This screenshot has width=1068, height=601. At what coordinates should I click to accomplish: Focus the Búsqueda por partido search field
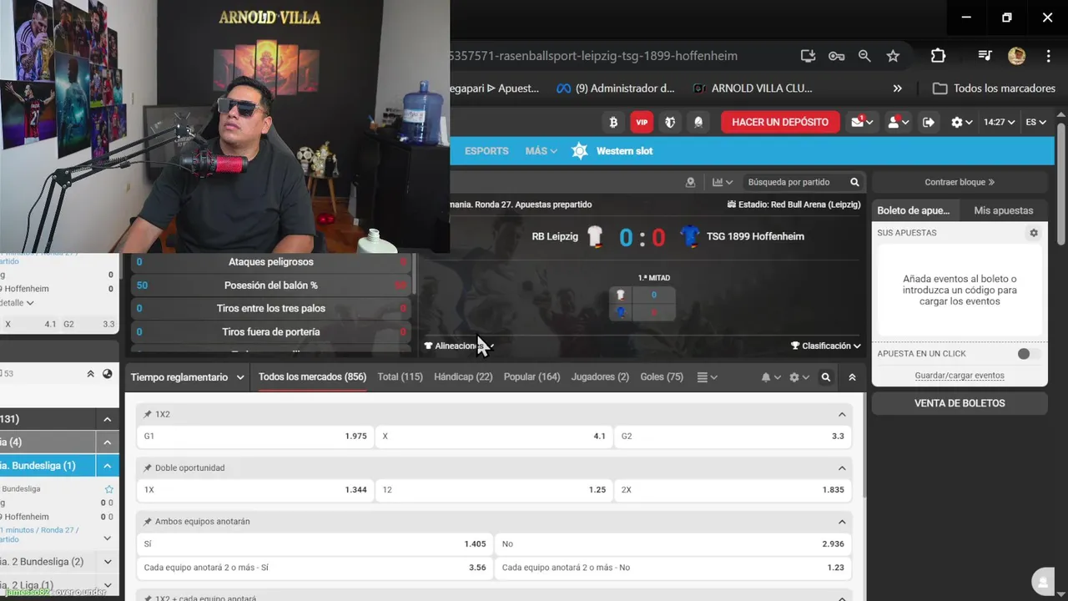[789, 182]
